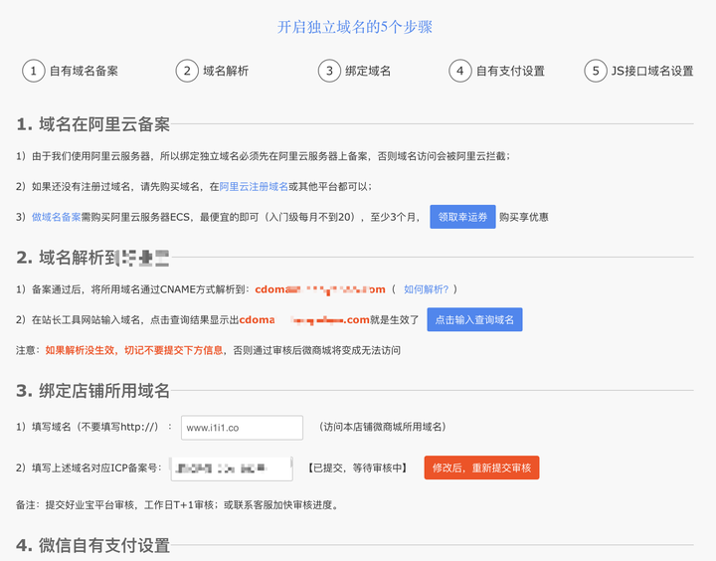Click the 领取幸运券 button

(x=462, y=217)
